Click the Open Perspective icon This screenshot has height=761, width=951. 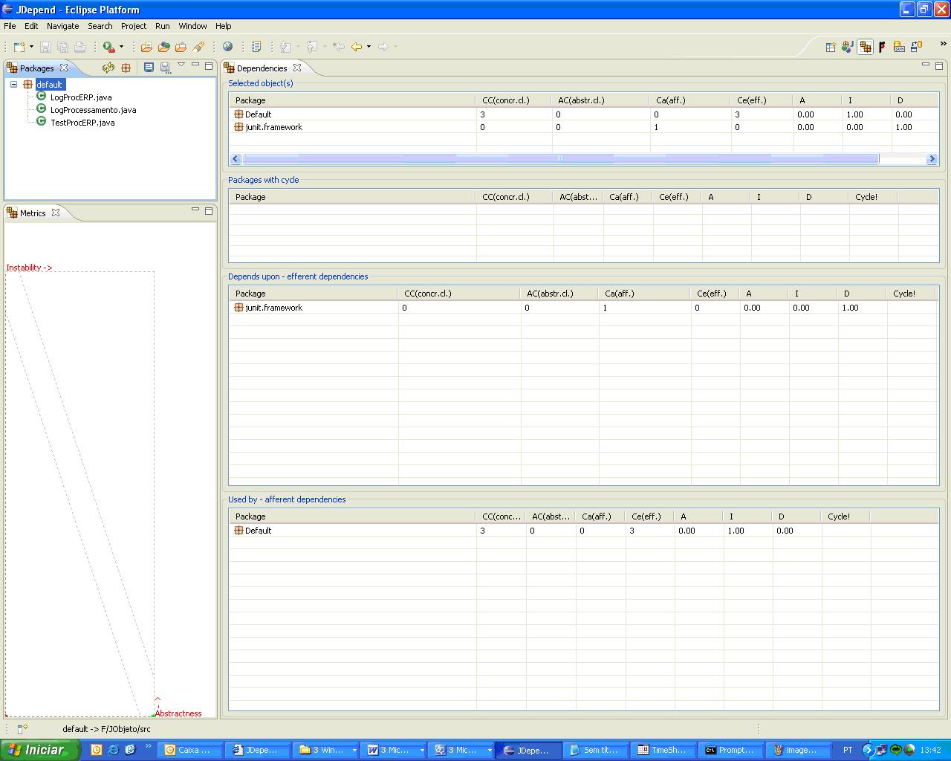[831, 48]
